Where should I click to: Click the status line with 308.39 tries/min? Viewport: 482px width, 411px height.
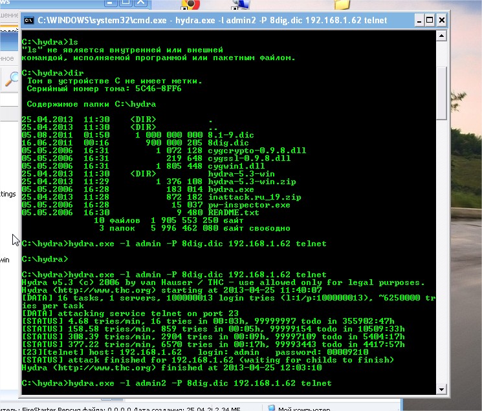click(x=214, y=337)
